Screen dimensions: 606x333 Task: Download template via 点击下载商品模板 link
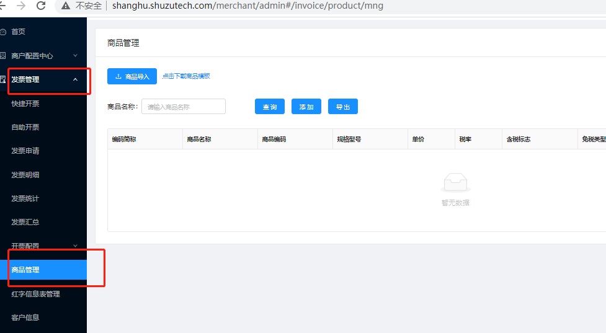pos(186,76)
